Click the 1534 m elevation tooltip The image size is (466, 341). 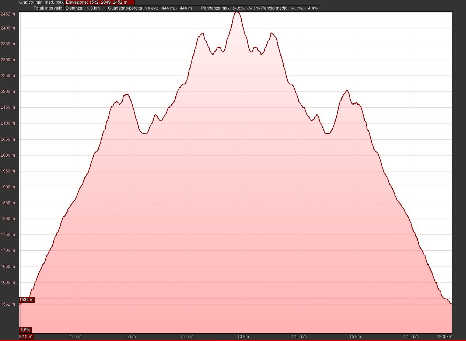pos(27,300)
